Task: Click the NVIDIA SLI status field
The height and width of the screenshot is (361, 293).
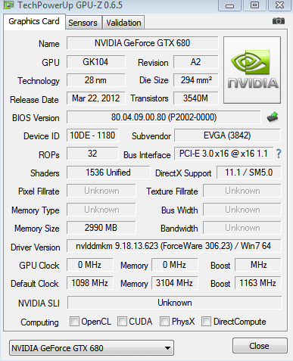Action: [174, 303]
